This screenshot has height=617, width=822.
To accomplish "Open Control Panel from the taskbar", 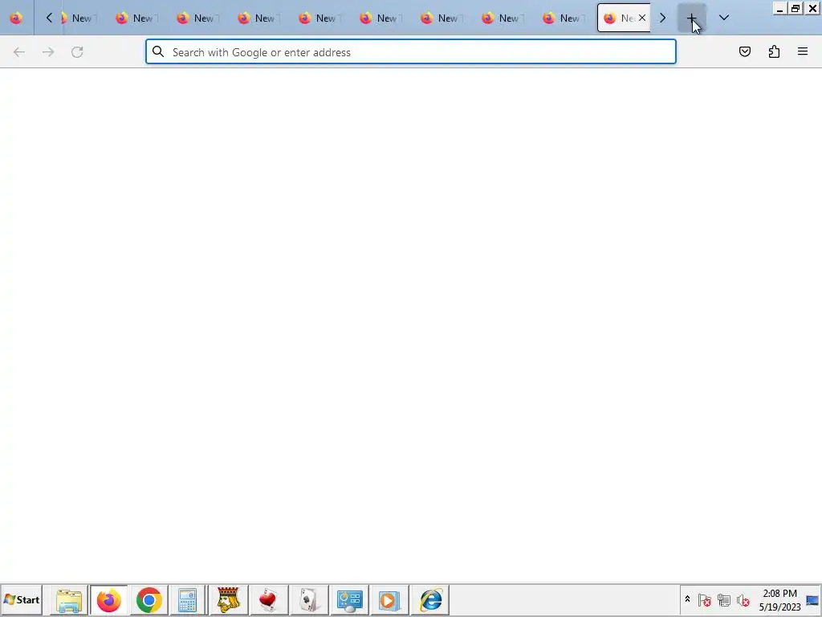I will (349, 600).
